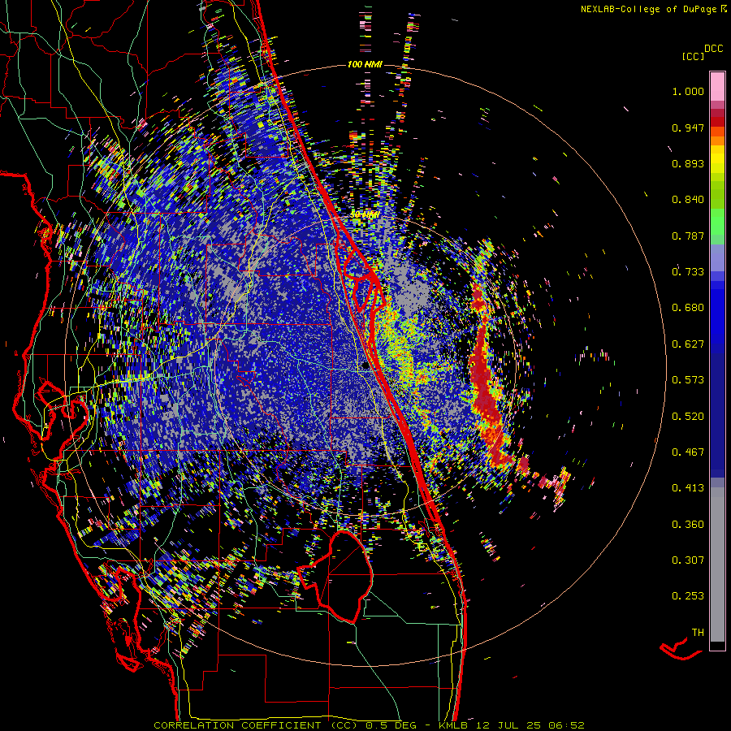The image size is (731, 731).
Task: Click the 100 NMI range ring label
Action: 365,64
